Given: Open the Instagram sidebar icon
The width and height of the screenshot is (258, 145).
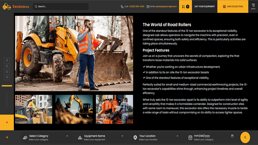Looking at the screenshot, I should point(7,66).
